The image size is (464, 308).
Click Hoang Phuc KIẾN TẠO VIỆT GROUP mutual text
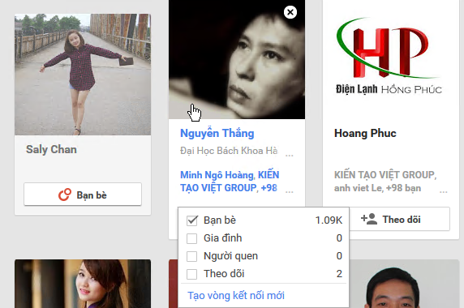[385, 175]
